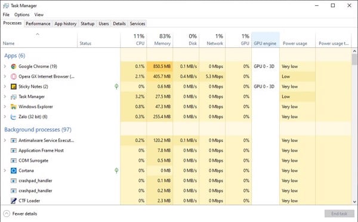Viewport: 358px width, 222px height.
Task: Sort processes by Memory column
Action: point(159,40)
